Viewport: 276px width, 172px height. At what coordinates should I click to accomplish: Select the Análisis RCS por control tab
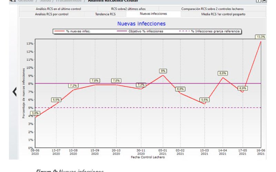click(51, 14)
